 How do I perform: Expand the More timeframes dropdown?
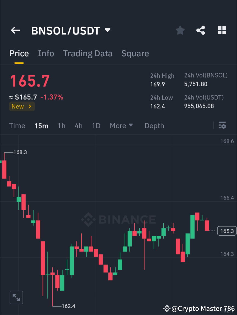[x=121, y=126]
